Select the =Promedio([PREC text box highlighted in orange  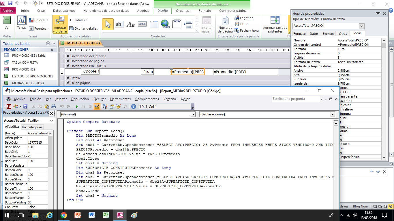[188, 72]
